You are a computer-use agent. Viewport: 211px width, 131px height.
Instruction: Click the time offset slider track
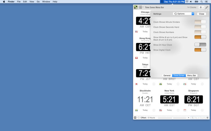tap(172, 118)
